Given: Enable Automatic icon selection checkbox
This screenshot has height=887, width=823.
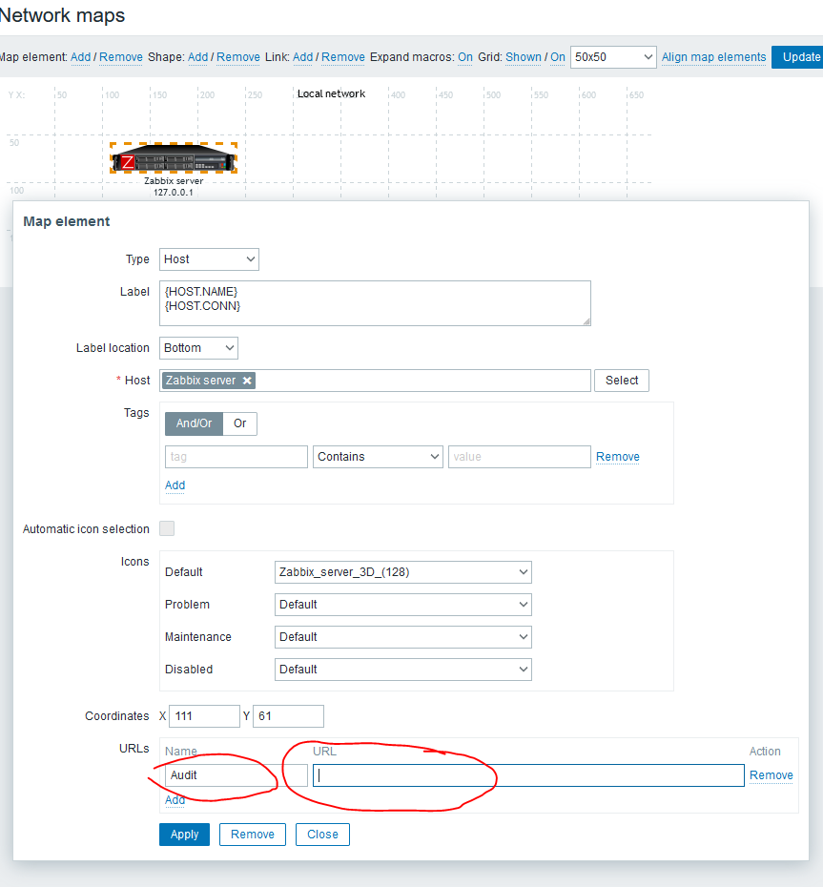Looking at the screenshot, I should (x=167, y=529).
